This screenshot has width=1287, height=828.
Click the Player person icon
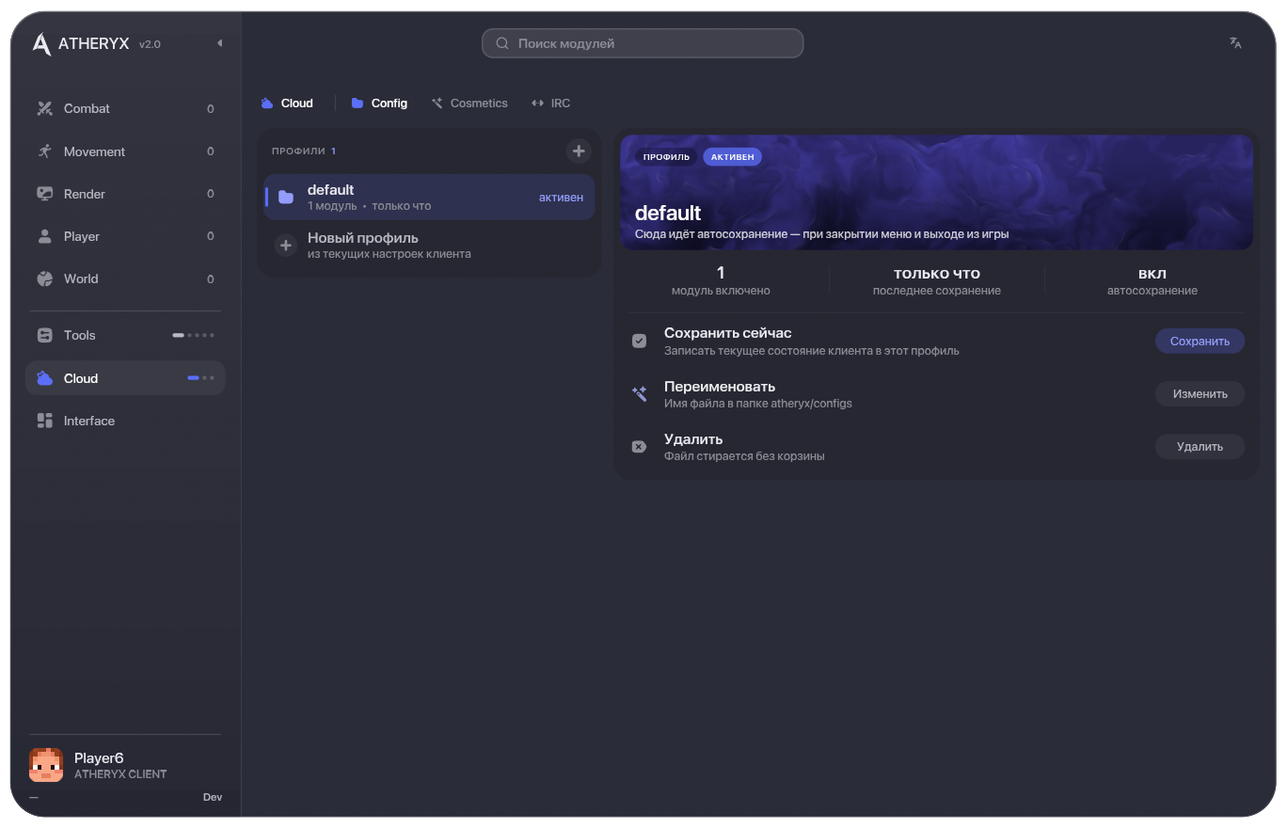(x=44, y=236)
